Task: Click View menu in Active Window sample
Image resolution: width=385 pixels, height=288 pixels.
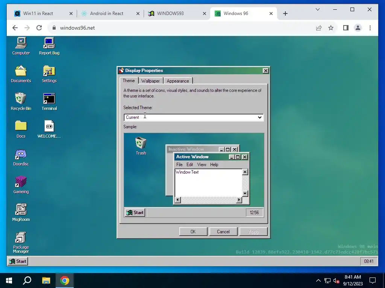Action: point(202,165)
